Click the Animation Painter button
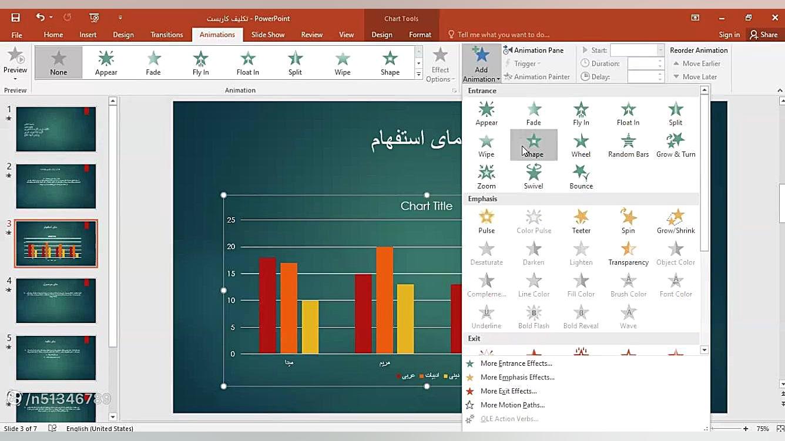 (536, 76)
